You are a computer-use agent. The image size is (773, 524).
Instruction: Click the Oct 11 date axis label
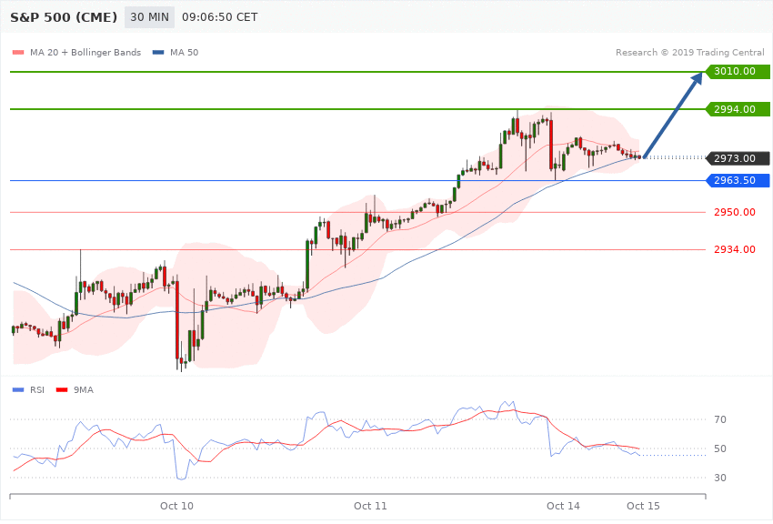click(370, 506)
